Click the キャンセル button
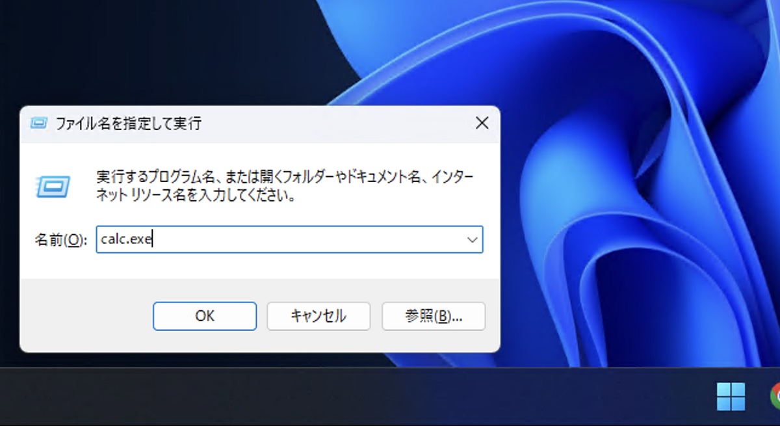This screenshot has width=780, height=426. pos(318,316)
